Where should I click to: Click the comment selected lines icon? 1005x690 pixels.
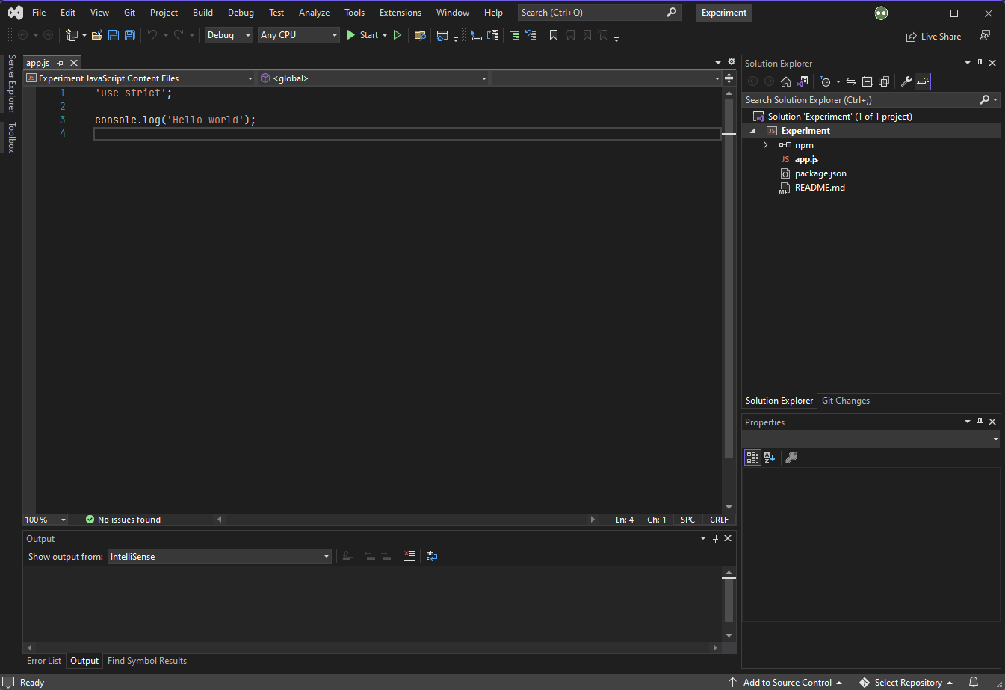click(x=515, y=35)
